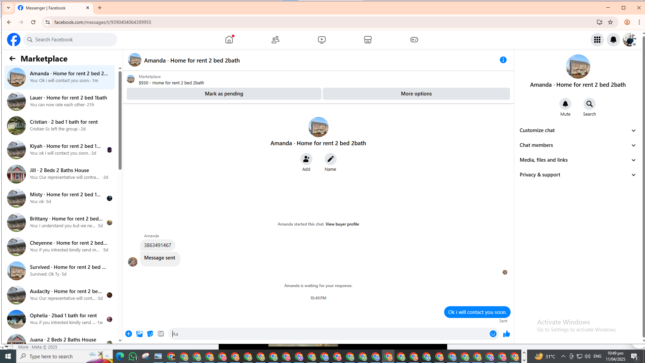This screenshot has height=363, width=645.
Task: Open the Marketplace store icon in top navigation
Action: pos(368,40)
